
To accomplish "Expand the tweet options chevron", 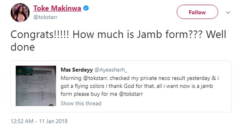I will click(x=228, y=12).
